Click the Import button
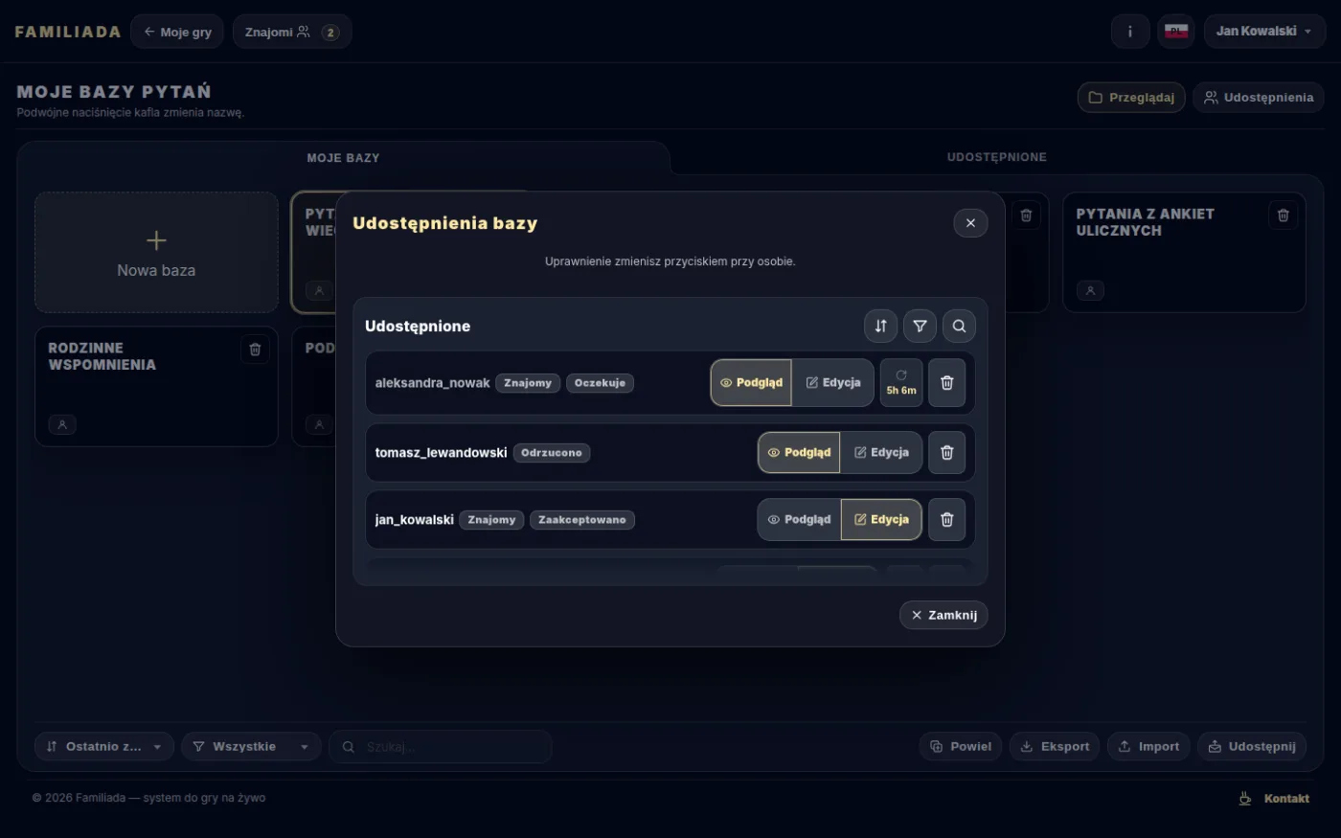1341x838 pixels. point(1148,747)
